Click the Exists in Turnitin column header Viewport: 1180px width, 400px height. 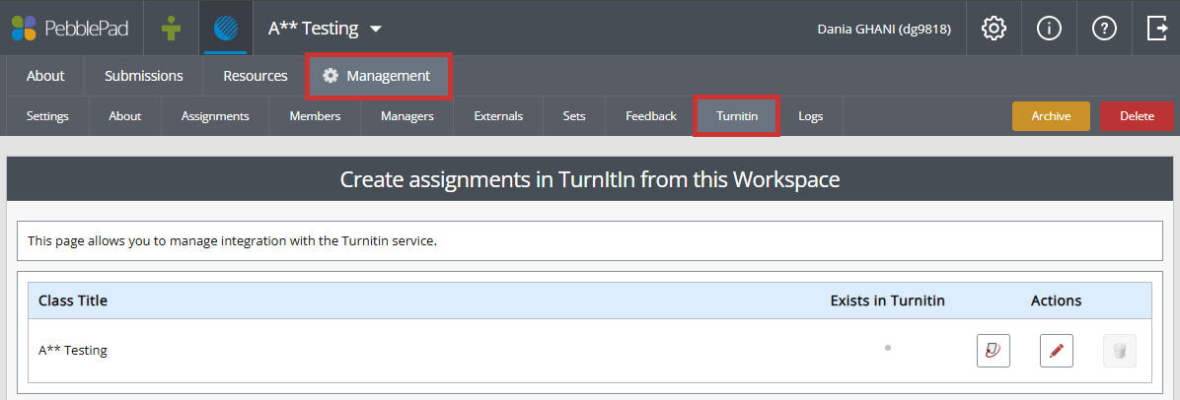887,300
